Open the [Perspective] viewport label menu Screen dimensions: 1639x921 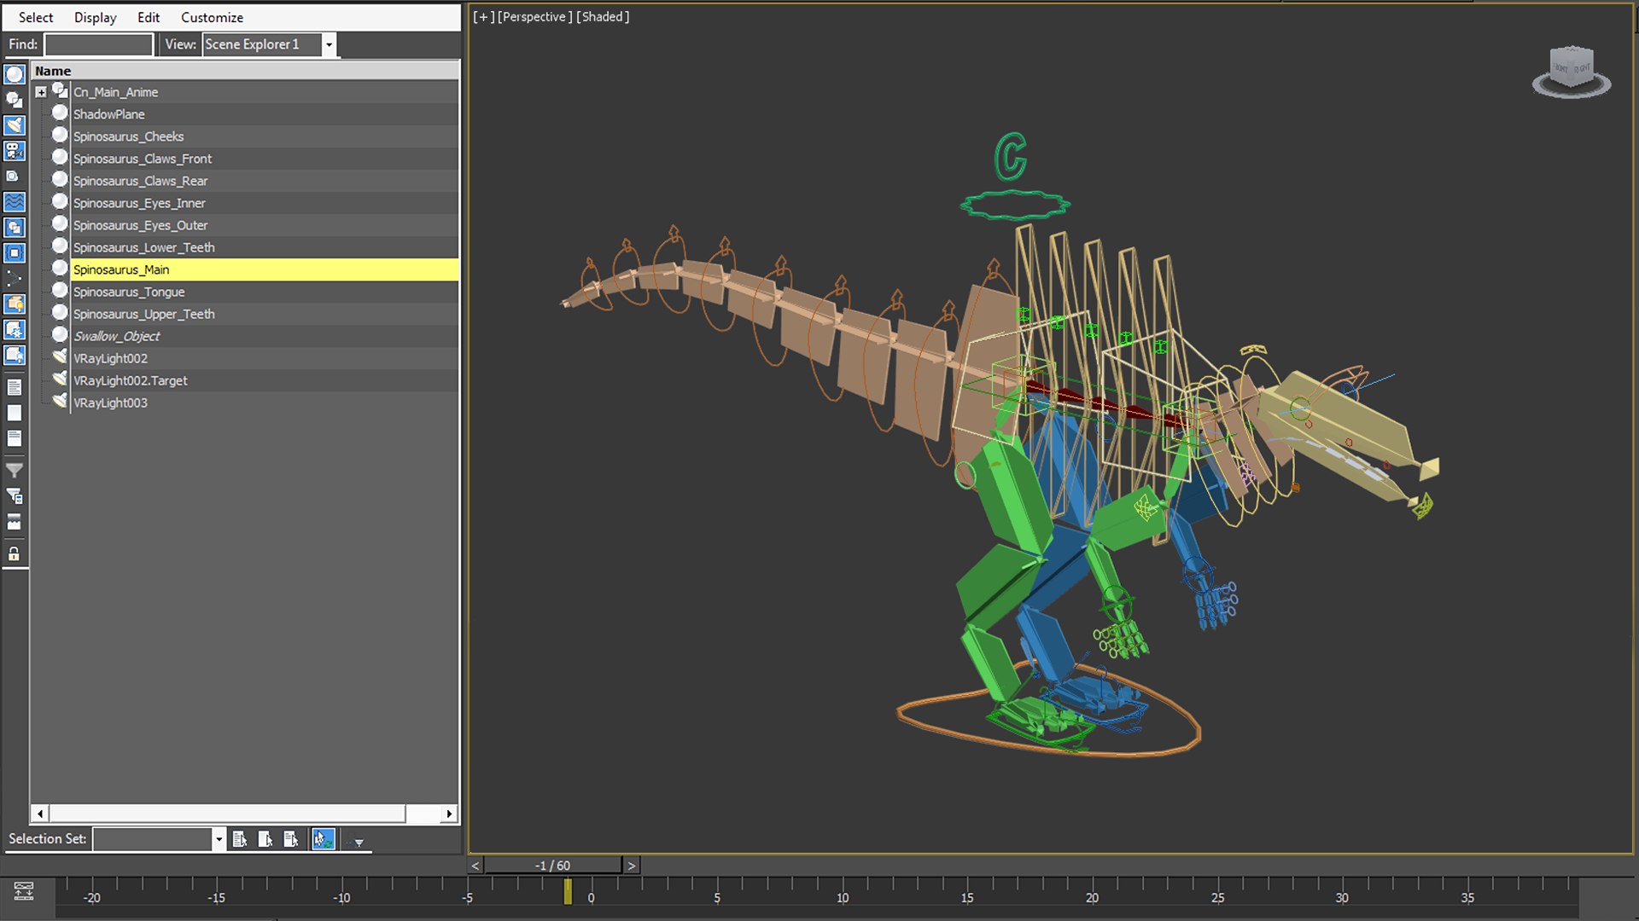click(535, 17)
